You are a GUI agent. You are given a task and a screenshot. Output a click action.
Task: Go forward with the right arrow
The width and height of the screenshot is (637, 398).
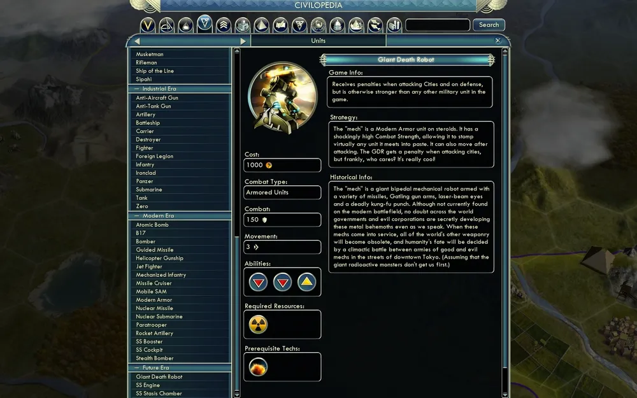[243, 41]
